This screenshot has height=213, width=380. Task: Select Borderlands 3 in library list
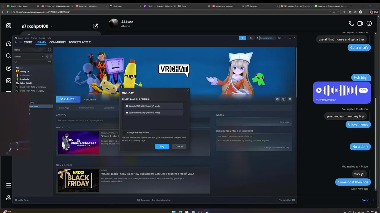26,75
